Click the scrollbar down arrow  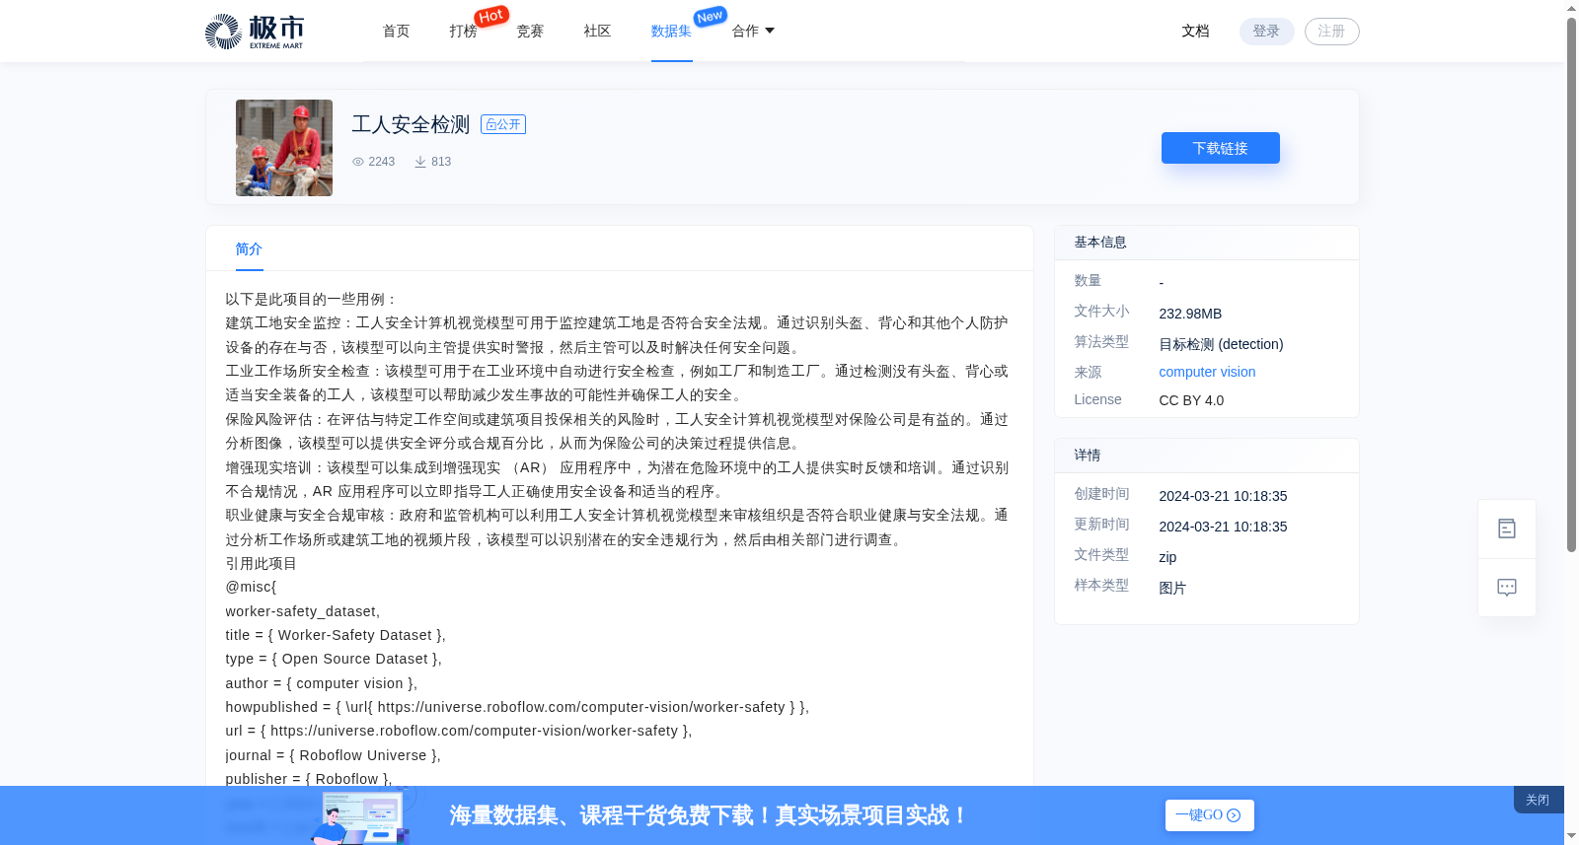(x=1571, y=836)
